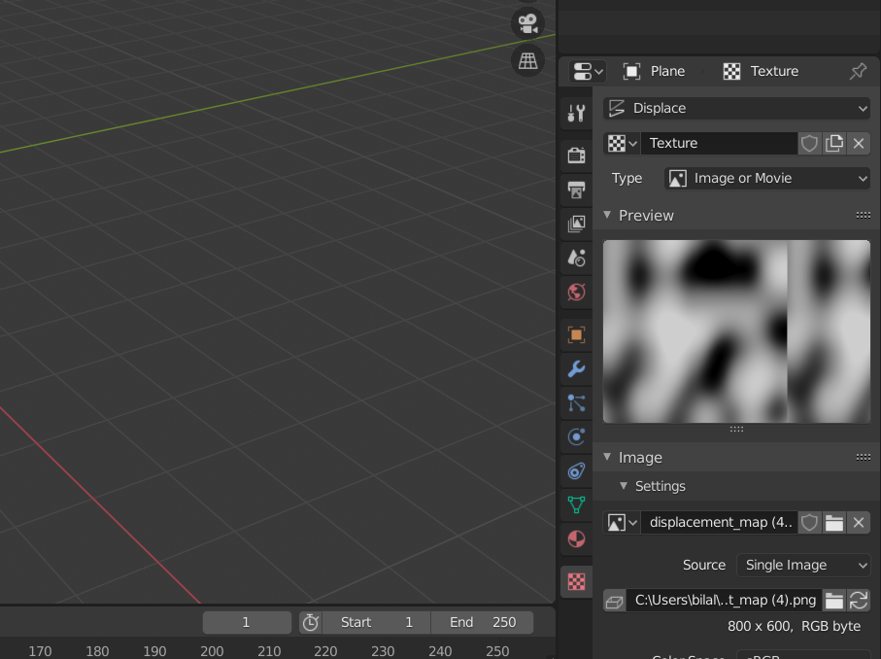Browse for an image file with the folder button
The height and width of the screenshot is (659, 881).
(833, 522)
